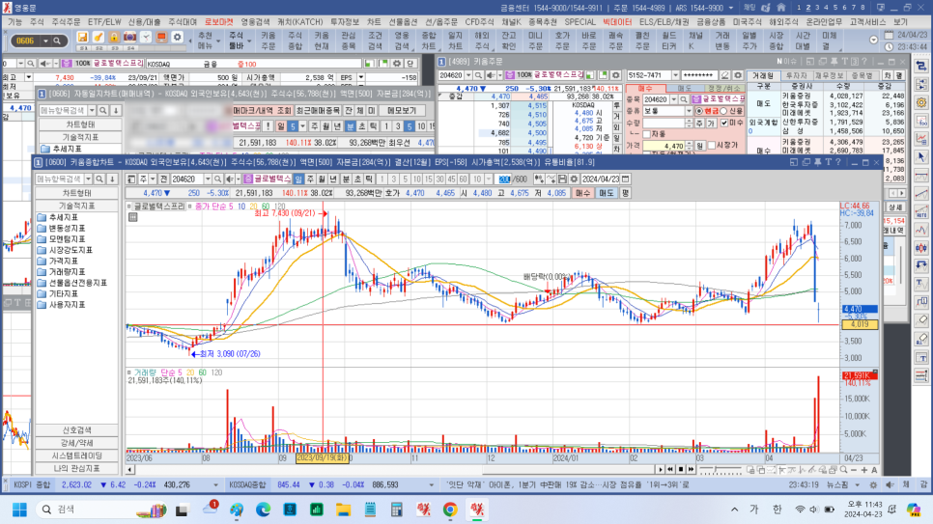Image resolution: width=933 pixels, height=524 pixels.
Task: Open the 주식주문 menu
Action: click(66, 22)
